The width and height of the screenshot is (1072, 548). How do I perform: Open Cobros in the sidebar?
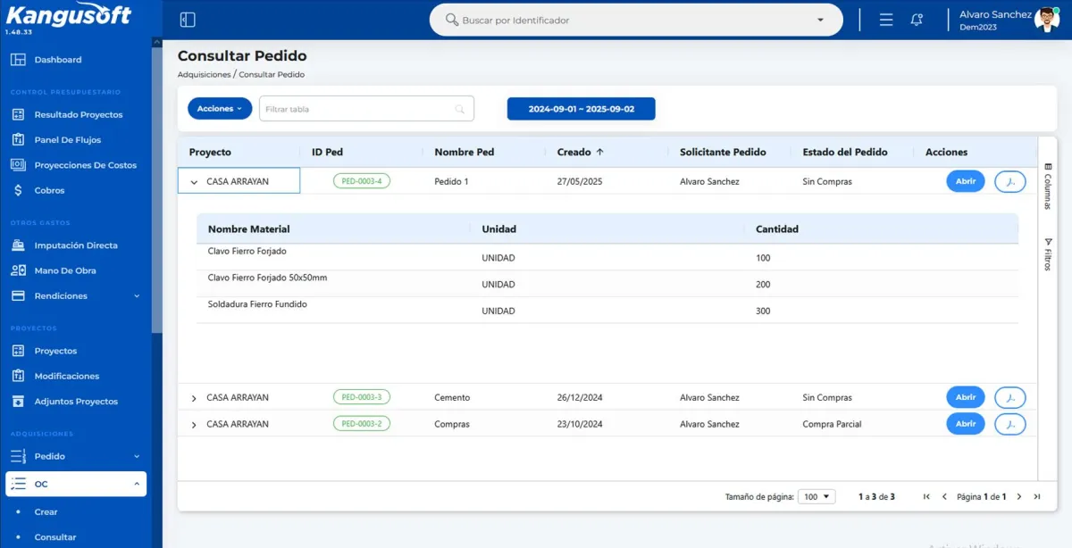pos(49,190)
